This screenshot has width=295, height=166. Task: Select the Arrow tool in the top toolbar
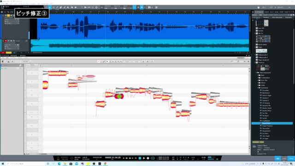click(x=50, y=7)
